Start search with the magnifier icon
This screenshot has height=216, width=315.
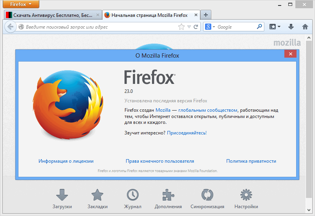259,27
